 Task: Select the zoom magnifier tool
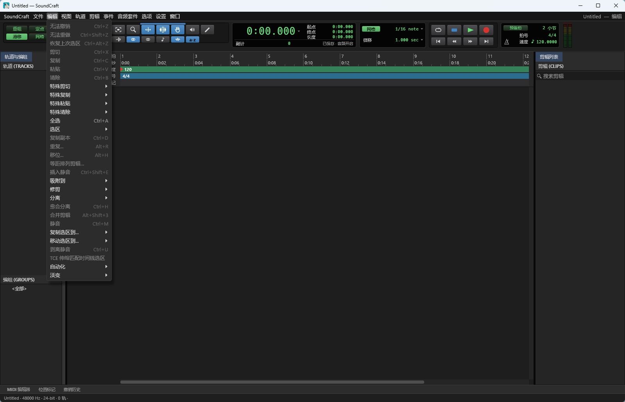point(133,30)
